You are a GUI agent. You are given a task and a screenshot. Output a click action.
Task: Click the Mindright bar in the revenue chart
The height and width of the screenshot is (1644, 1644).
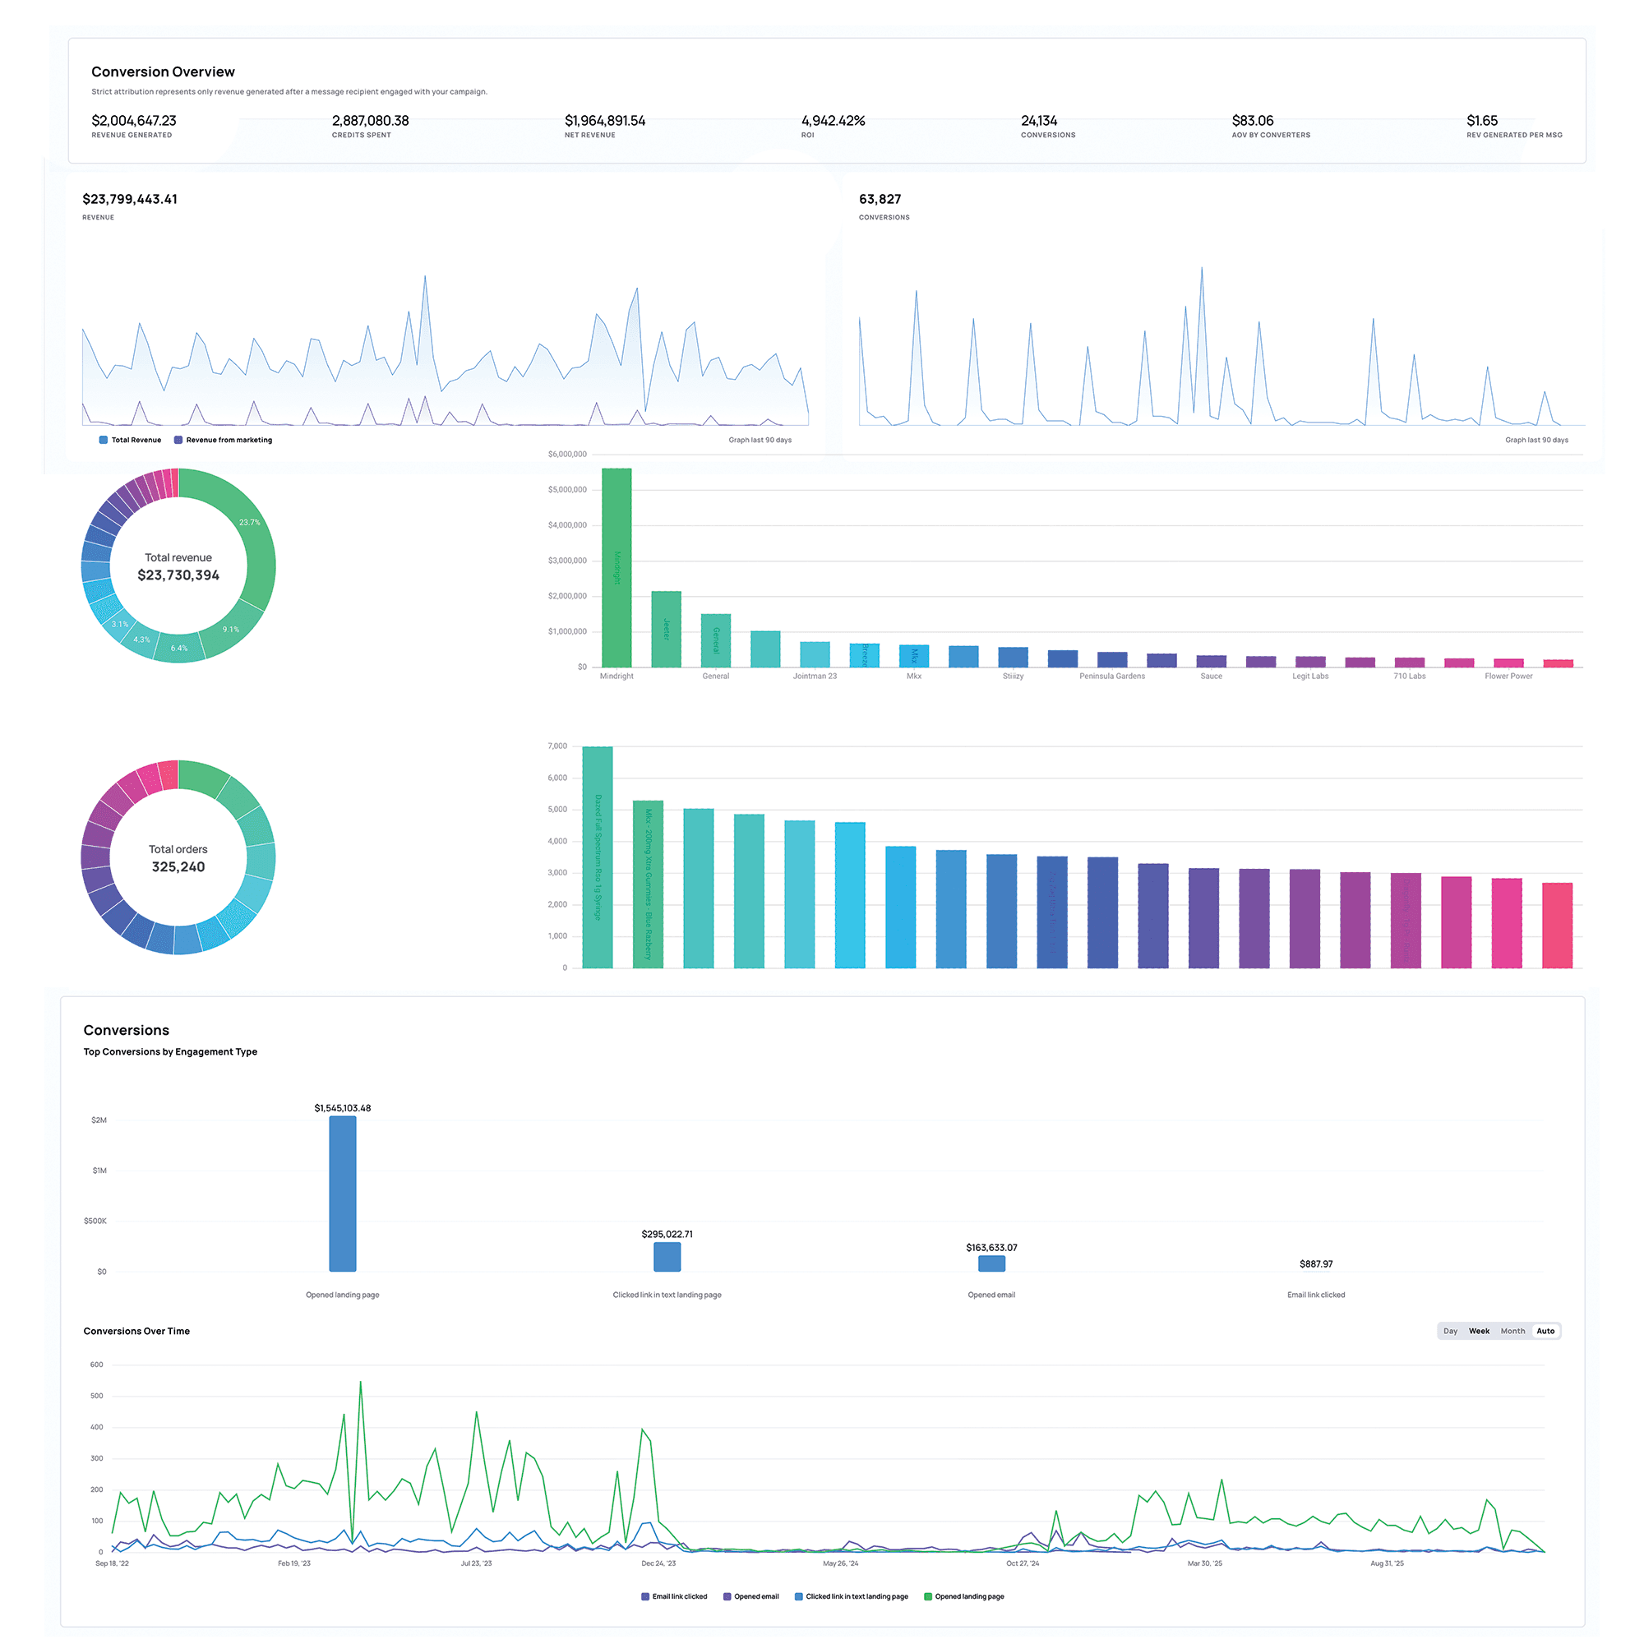click(616, 567)
